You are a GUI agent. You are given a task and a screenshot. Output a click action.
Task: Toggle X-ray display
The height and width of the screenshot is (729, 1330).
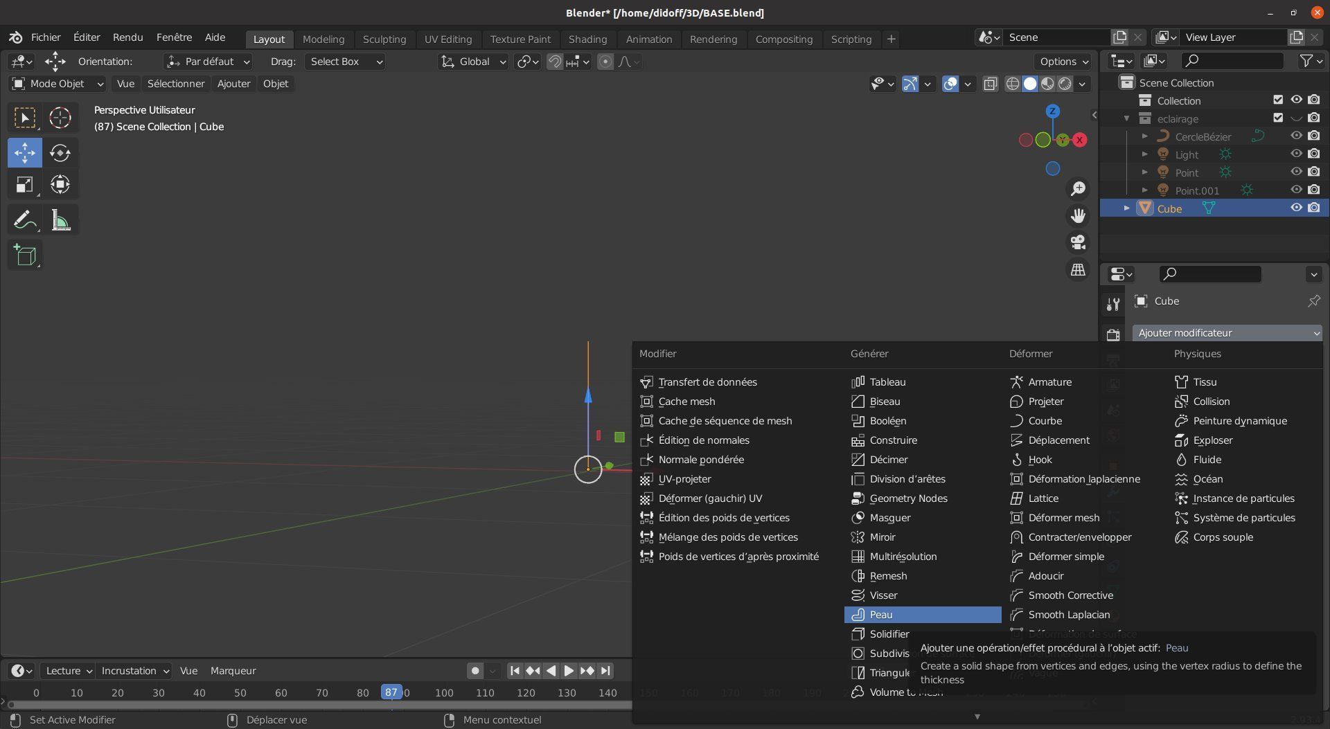click(x=991, y=84)
